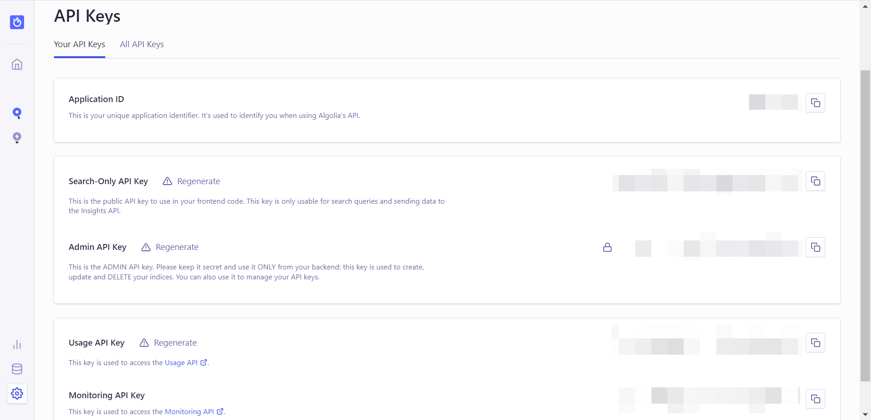This screenshot has height=420, width=871.
Task: Reveal Admin API Key using lock icon
Action: [x=607, y=247]
